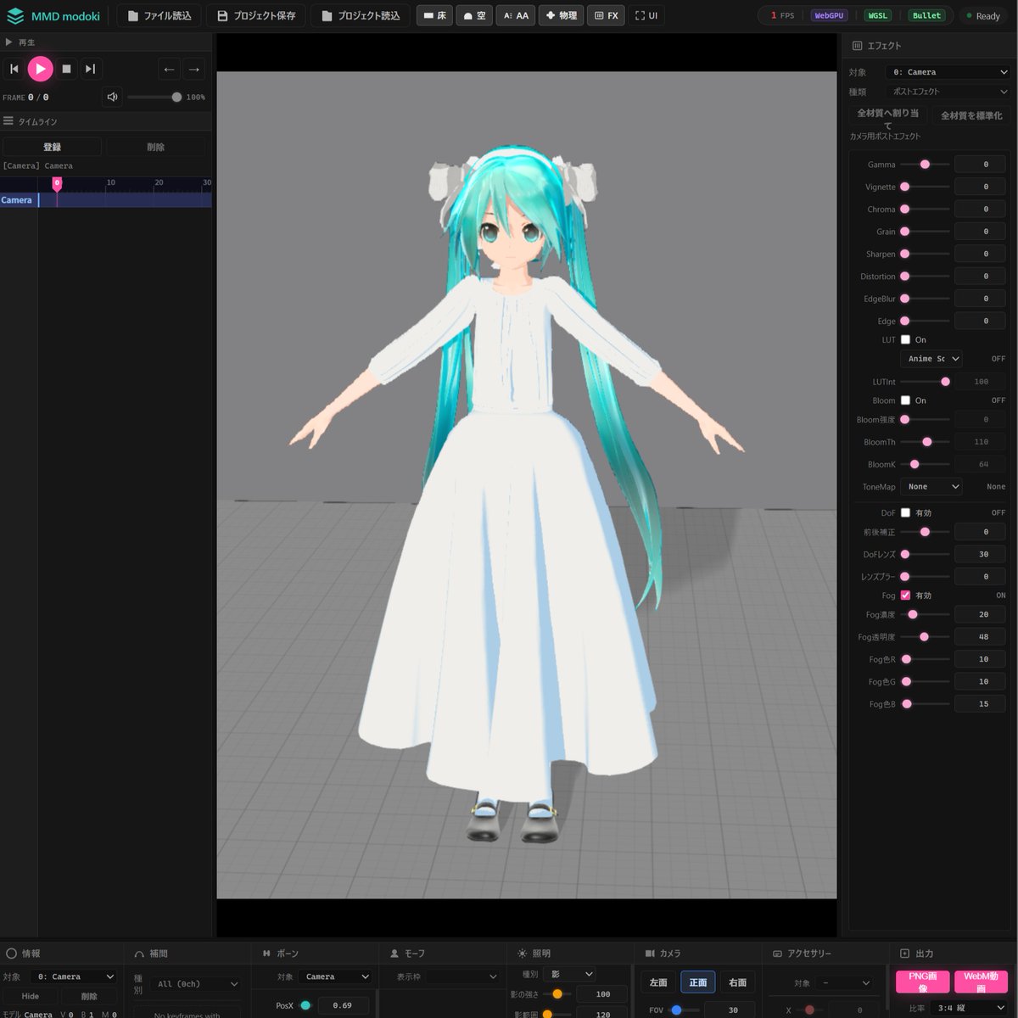Toggle the 床 floor display
The height and width of the screenshot is (1018, 1018).
click(434, 15)
